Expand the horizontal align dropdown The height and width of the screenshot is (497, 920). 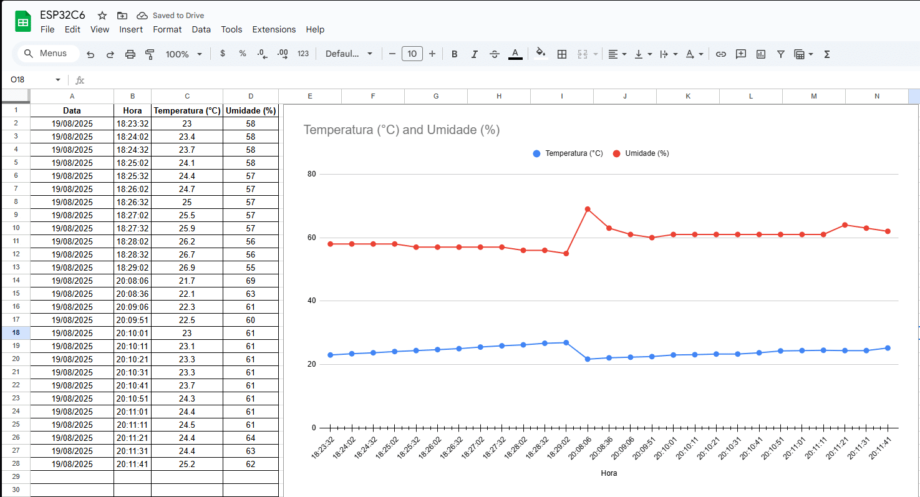tap(617, 54)
